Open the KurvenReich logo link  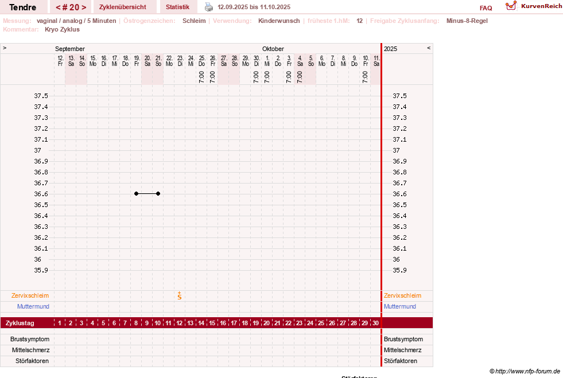click(x=533, y=6)
